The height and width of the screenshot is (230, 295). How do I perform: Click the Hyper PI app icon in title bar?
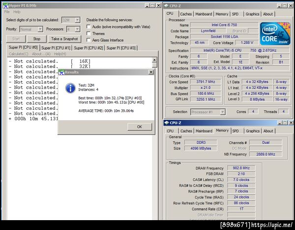(5, 5)
